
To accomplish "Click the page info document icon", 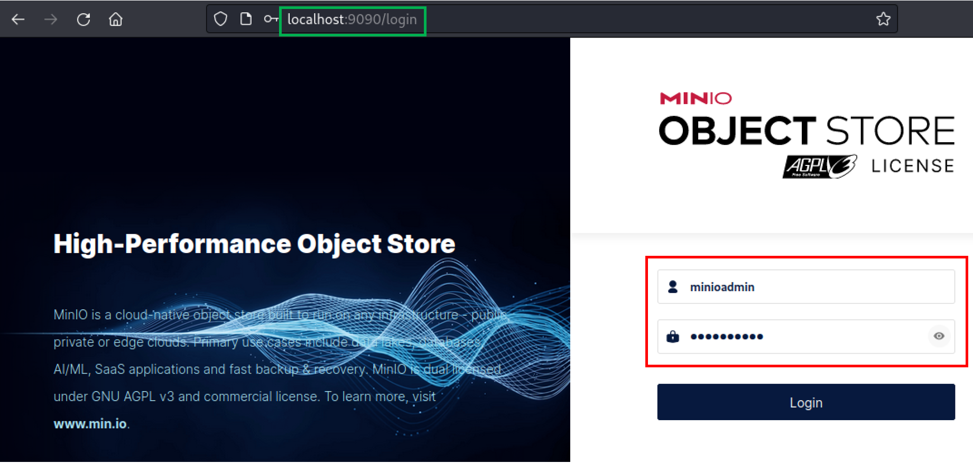I will coord(246,20).
